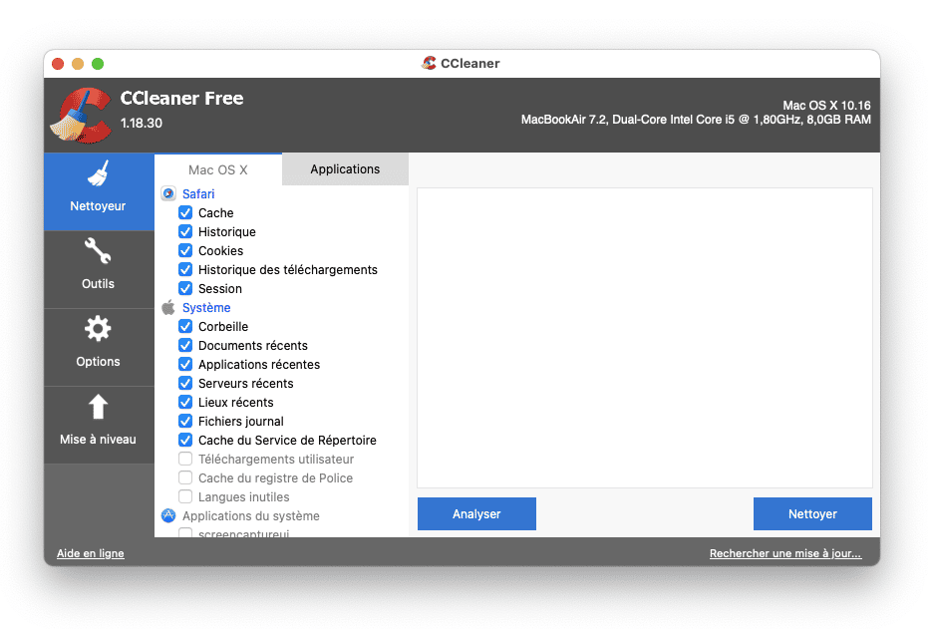934x629 pixels.
Task: Select the Applications du système heading
Action: [250, 516]
